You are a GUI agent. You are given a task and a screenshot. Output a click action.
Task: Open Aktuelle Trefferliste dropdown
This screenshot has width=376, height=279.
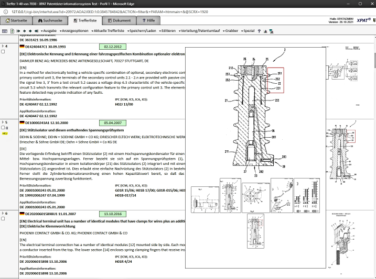[x=108, y=31]
